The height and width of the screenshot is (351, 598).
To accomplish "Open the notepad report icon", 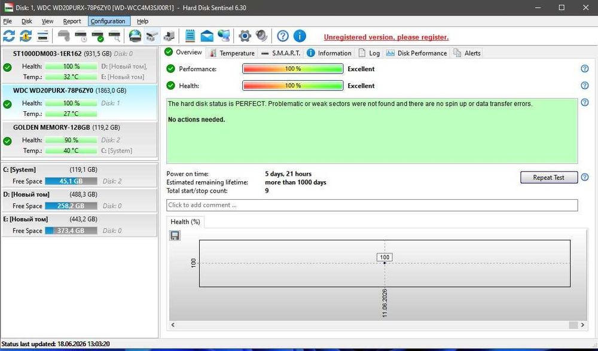I will 190,36.
